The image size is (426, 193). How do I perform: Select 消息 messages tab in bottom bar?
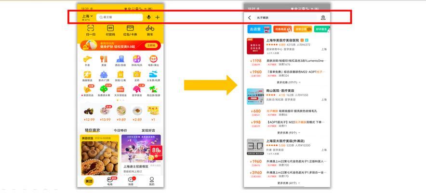(x=131, y=181)
